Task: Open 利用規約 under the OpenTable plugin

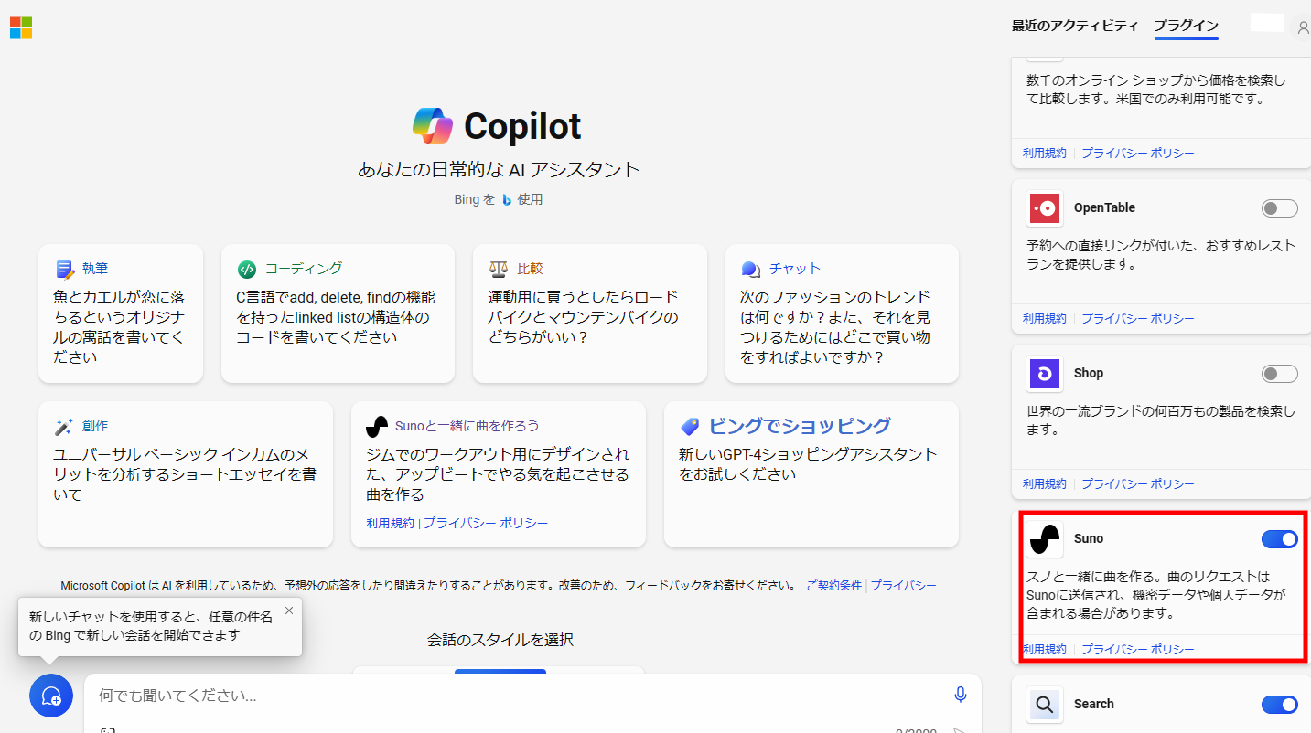Action: point(1045,319)
